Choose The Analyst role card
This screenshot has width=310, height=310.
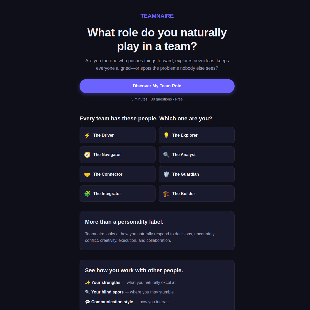[197, 155]
